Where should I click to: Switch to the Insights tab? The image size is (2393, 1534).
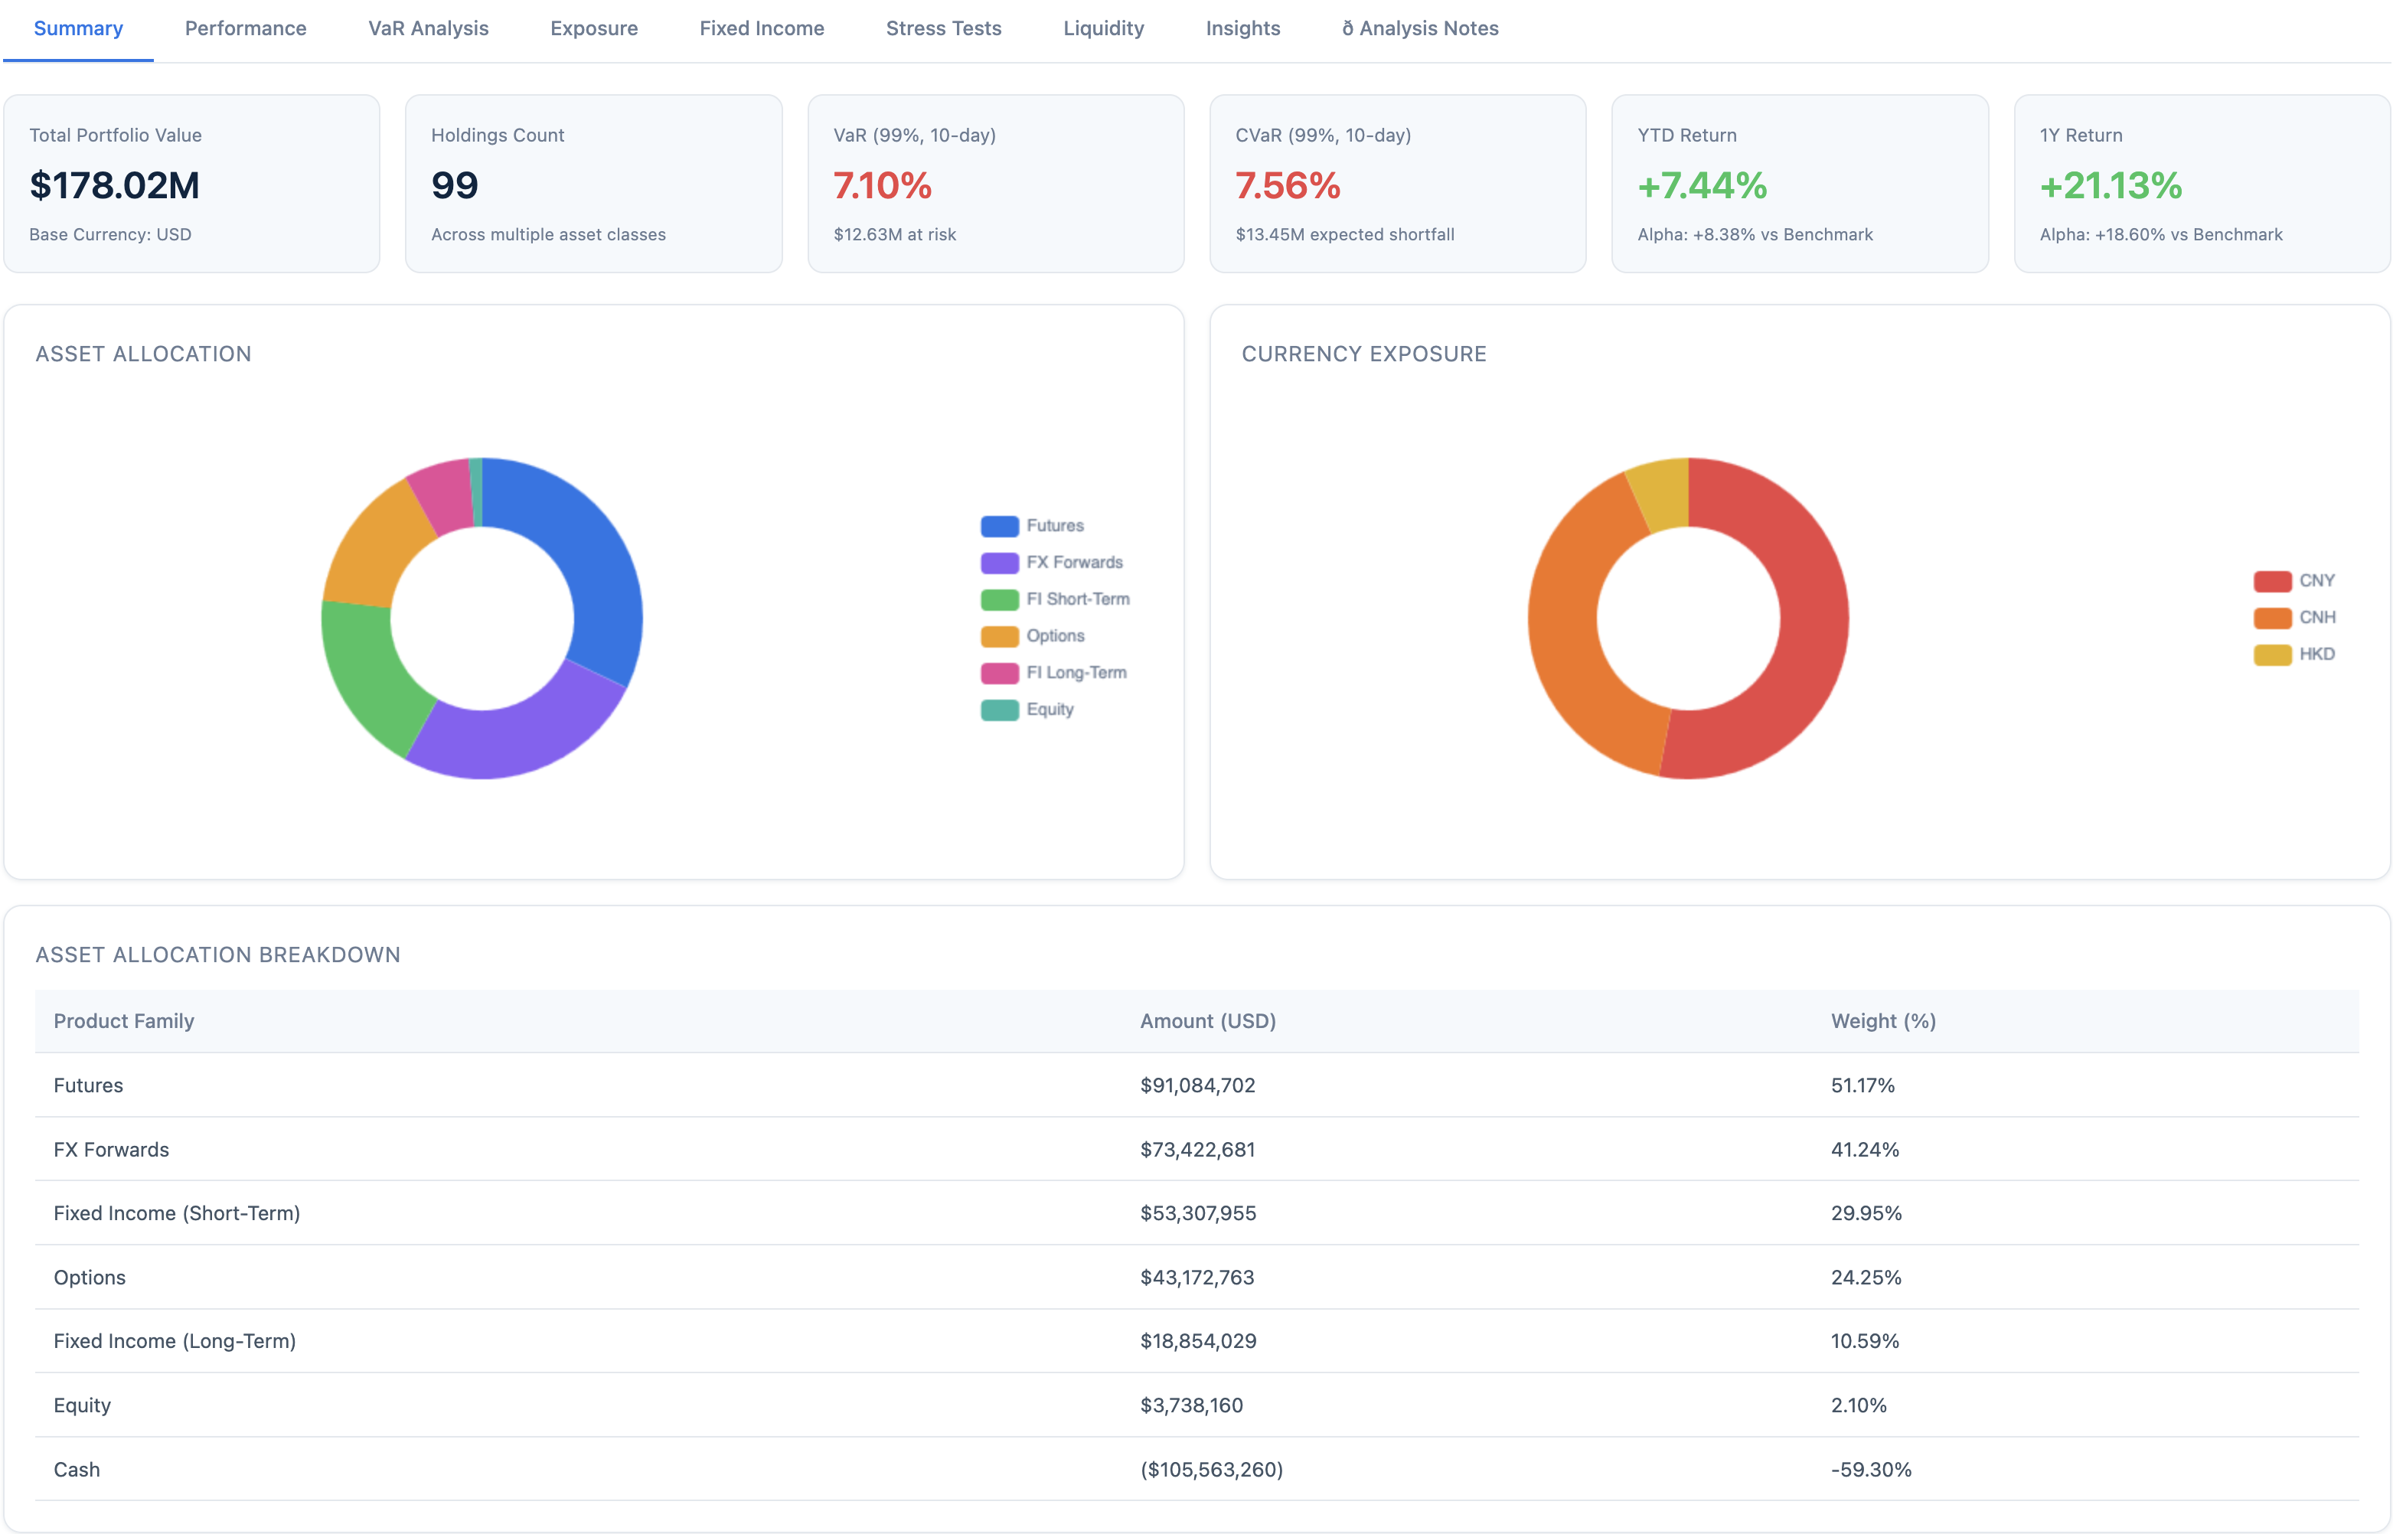coord(1242,28)
